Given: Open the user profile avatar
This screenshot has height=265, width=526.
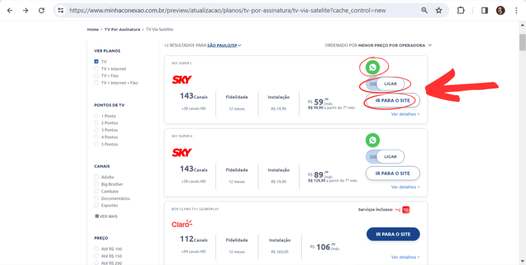Looking at the screenshot, I should [x=500, y=10].
